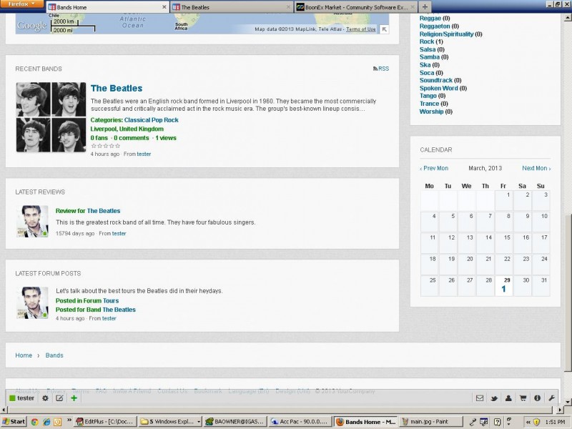Image resolution: width=572 pixels, height=429 pixels.
Task: Click the RSS link in Recent Bands
Action: 383,69
